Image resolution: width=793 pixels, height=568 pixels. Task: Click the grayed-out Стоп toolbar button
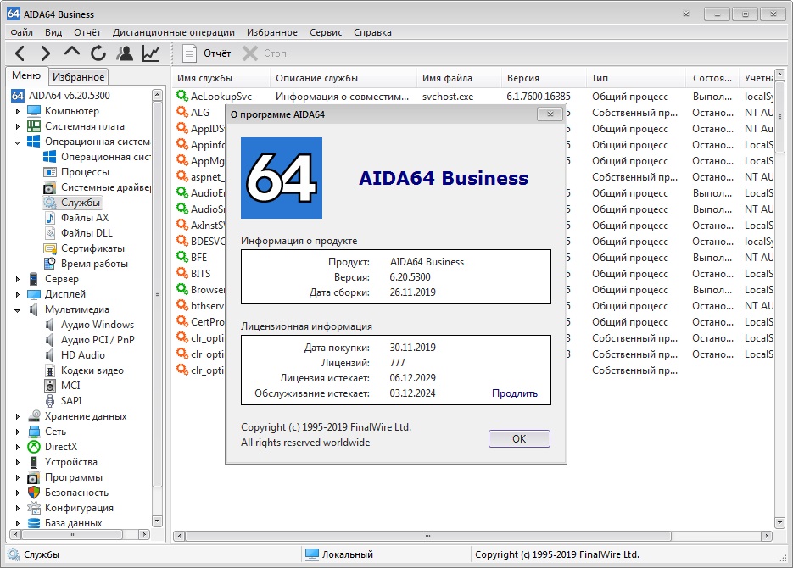[265, 53]
